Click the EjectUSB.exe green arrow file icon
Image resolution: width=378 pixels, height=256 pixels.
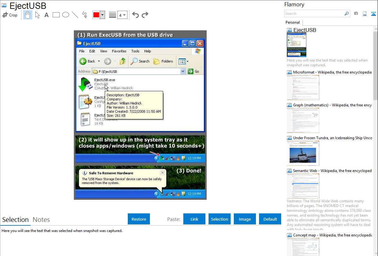point(85,84)
